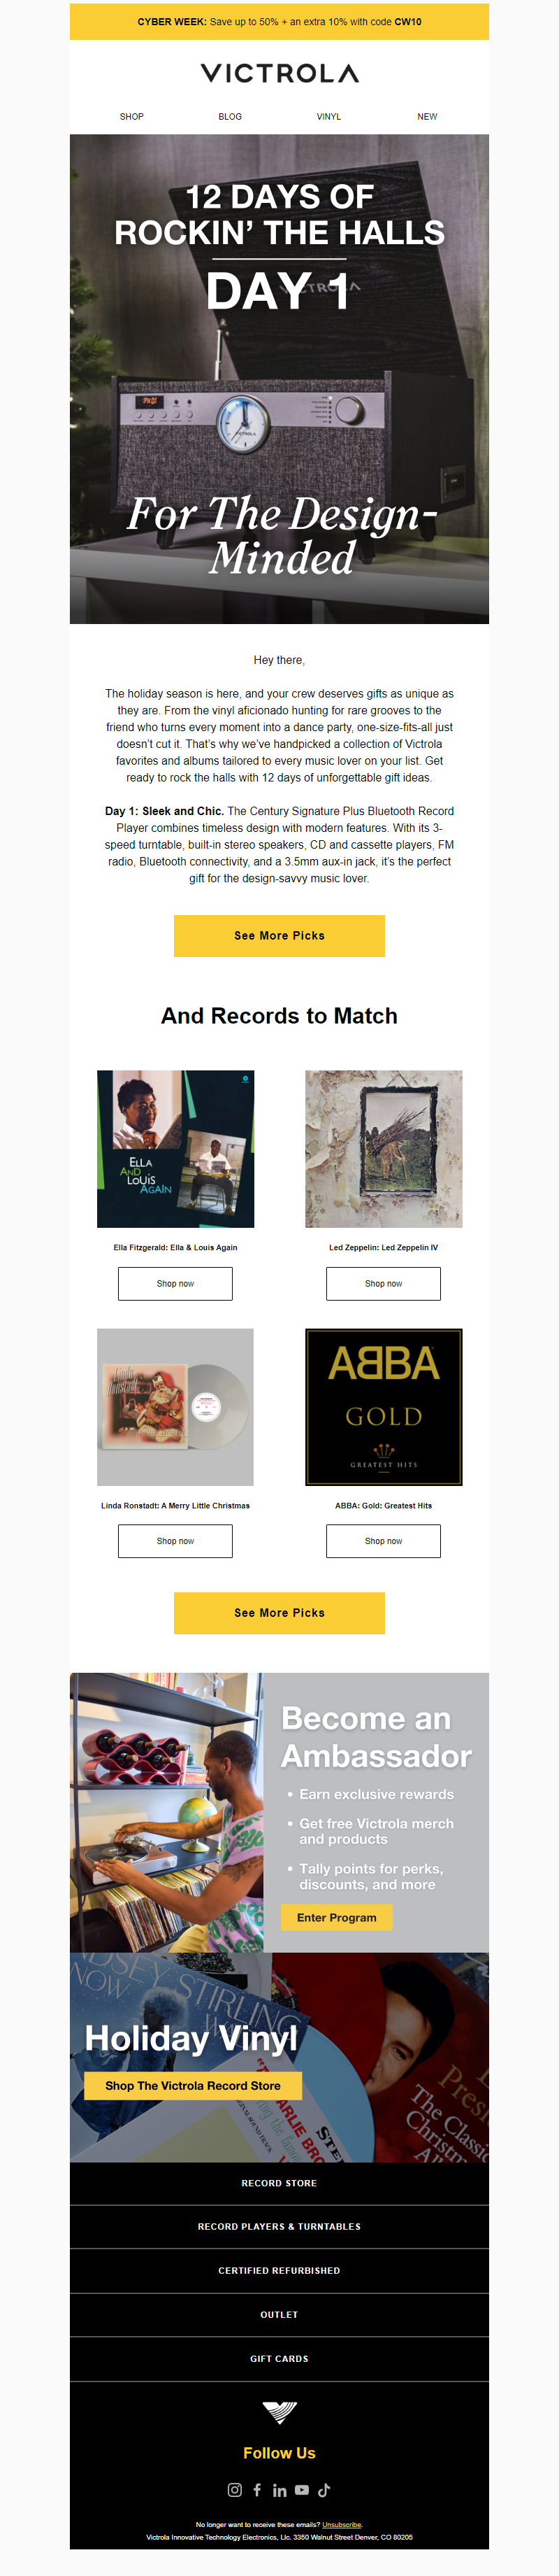Open the BLOG navigation link
The width and height of the screenshot is (559, 2576).
[230, 117]
